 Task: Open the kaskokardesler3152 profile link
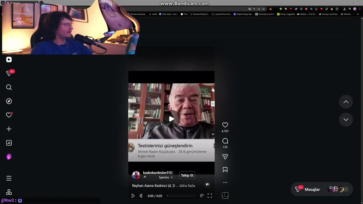pos(158,173)
